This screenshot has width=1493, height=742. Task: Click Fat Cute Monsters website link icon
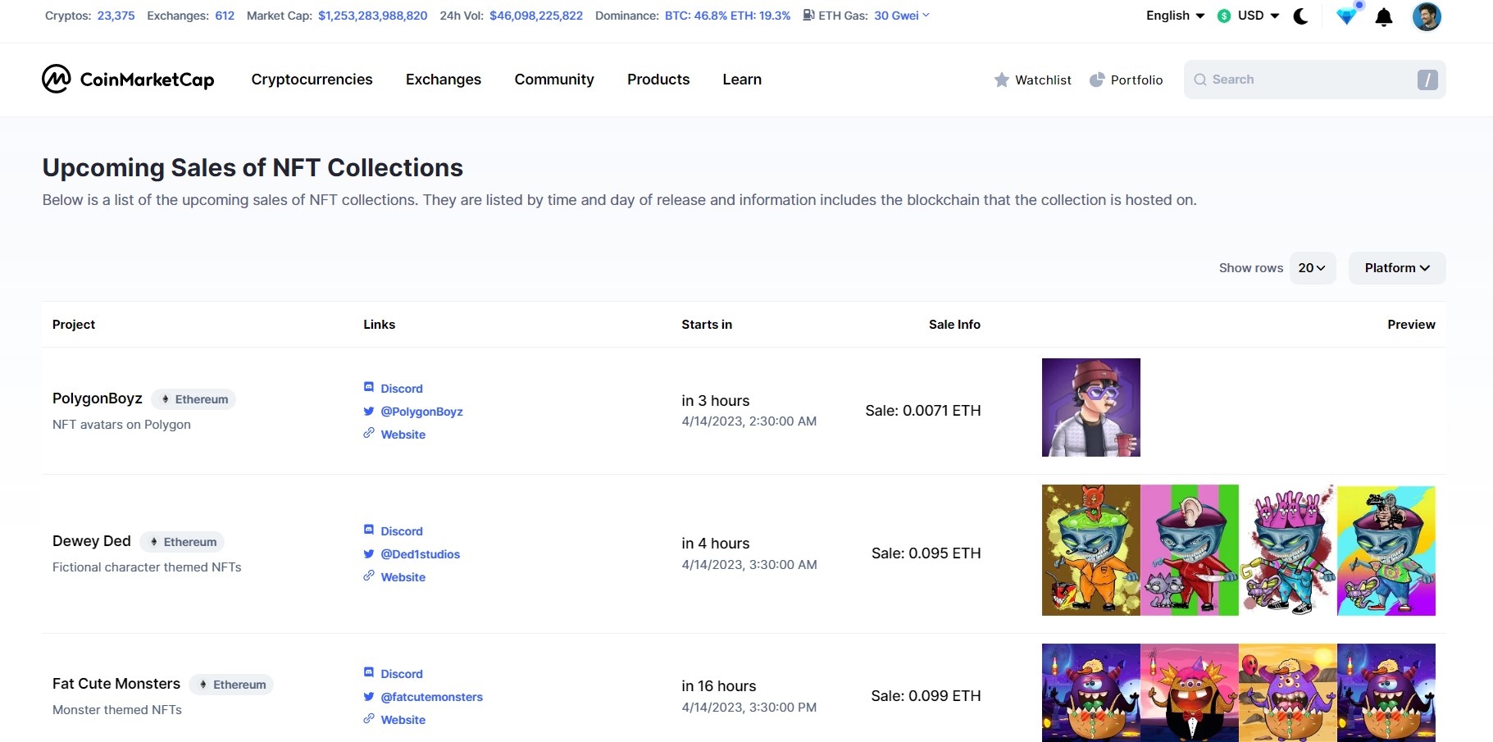[x=369, y=718]
